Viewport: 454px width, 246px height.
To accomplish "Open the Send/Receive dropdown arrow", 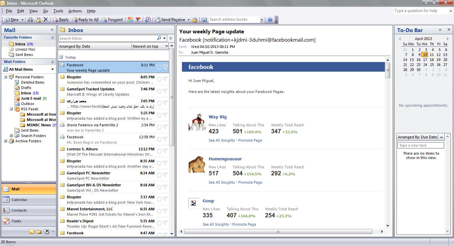I will [x=189, y=20].
